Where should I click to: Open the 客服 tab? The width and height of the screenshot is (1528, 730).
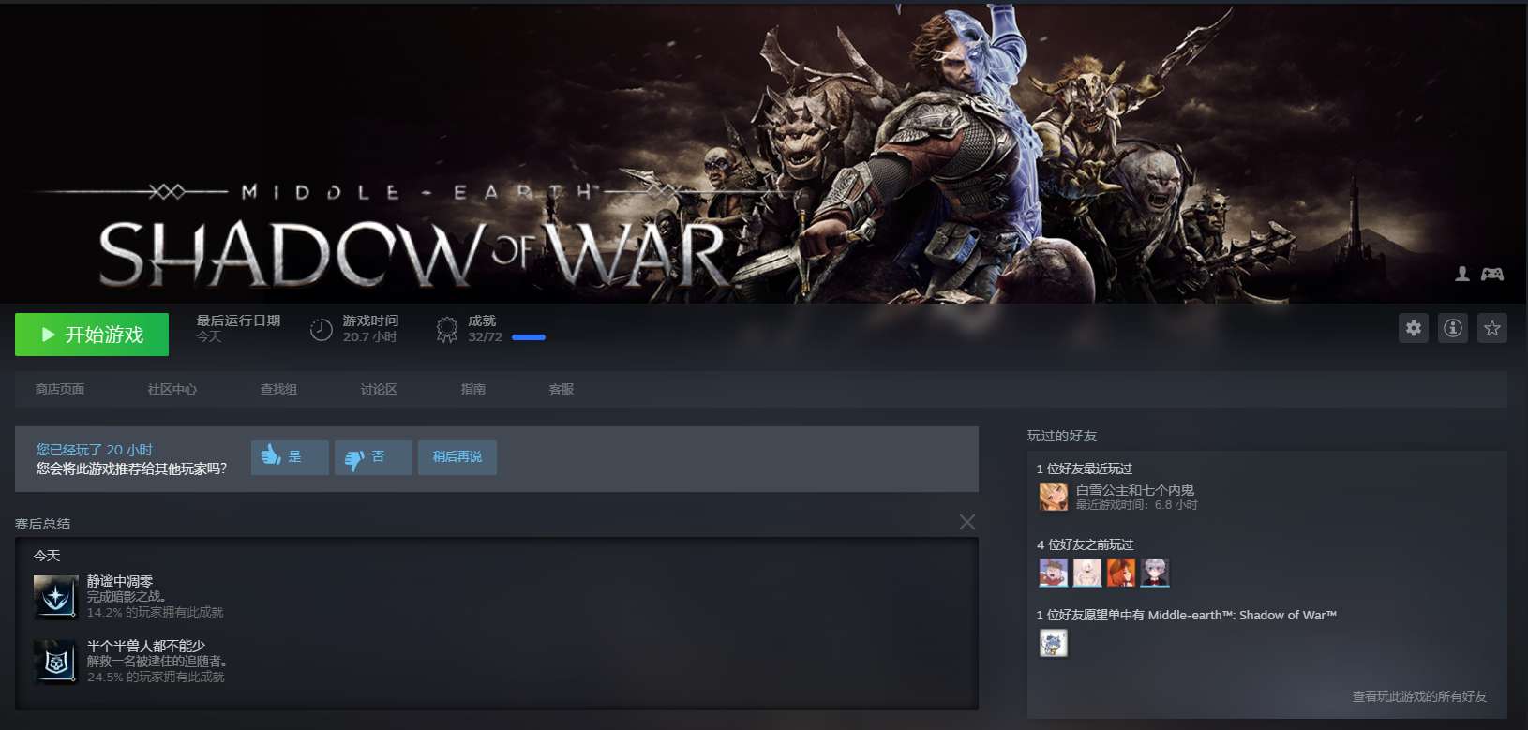[x=562, y=389]
